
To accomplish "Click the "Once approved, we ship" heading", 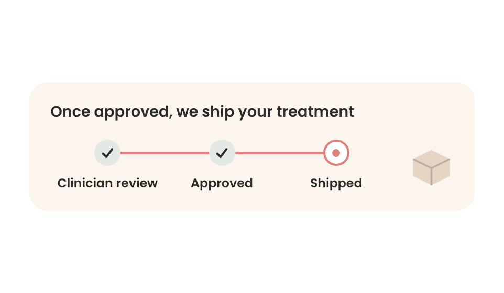I will [202, 112].
